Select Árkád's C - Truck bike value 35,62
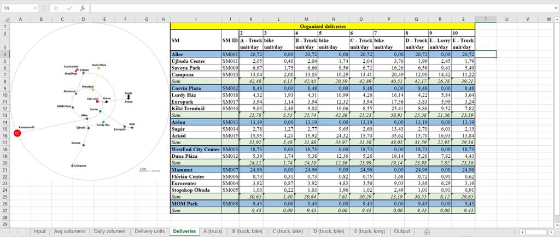The image size is (560, 237). tap(389, 136)
